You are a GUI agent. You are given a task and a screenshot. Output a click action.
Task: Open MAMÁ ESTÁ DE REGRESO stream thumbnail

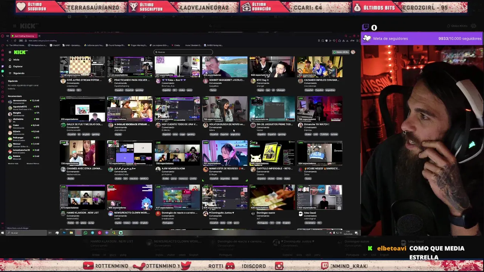click(225, 153)
